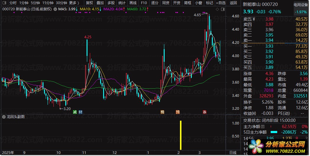Collapse the 龙回头副图 indicator panel arrow

(4, 117)
